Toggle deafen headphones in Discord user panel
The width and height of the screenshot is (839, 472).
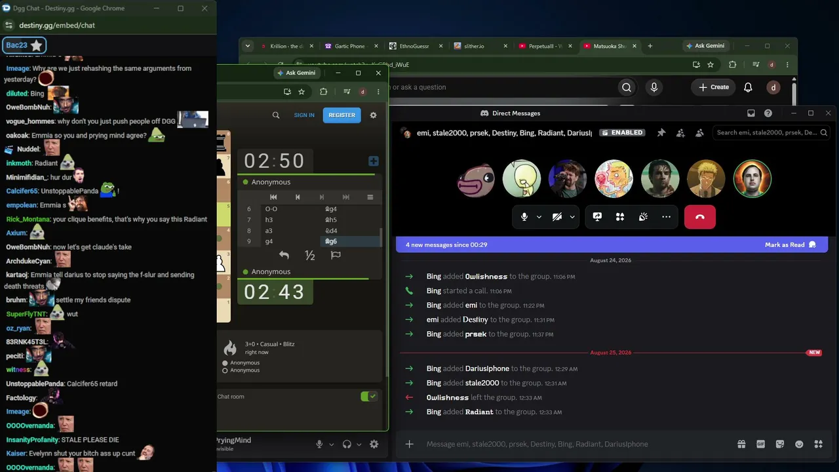pyautogui.click(x=347, y=444)
